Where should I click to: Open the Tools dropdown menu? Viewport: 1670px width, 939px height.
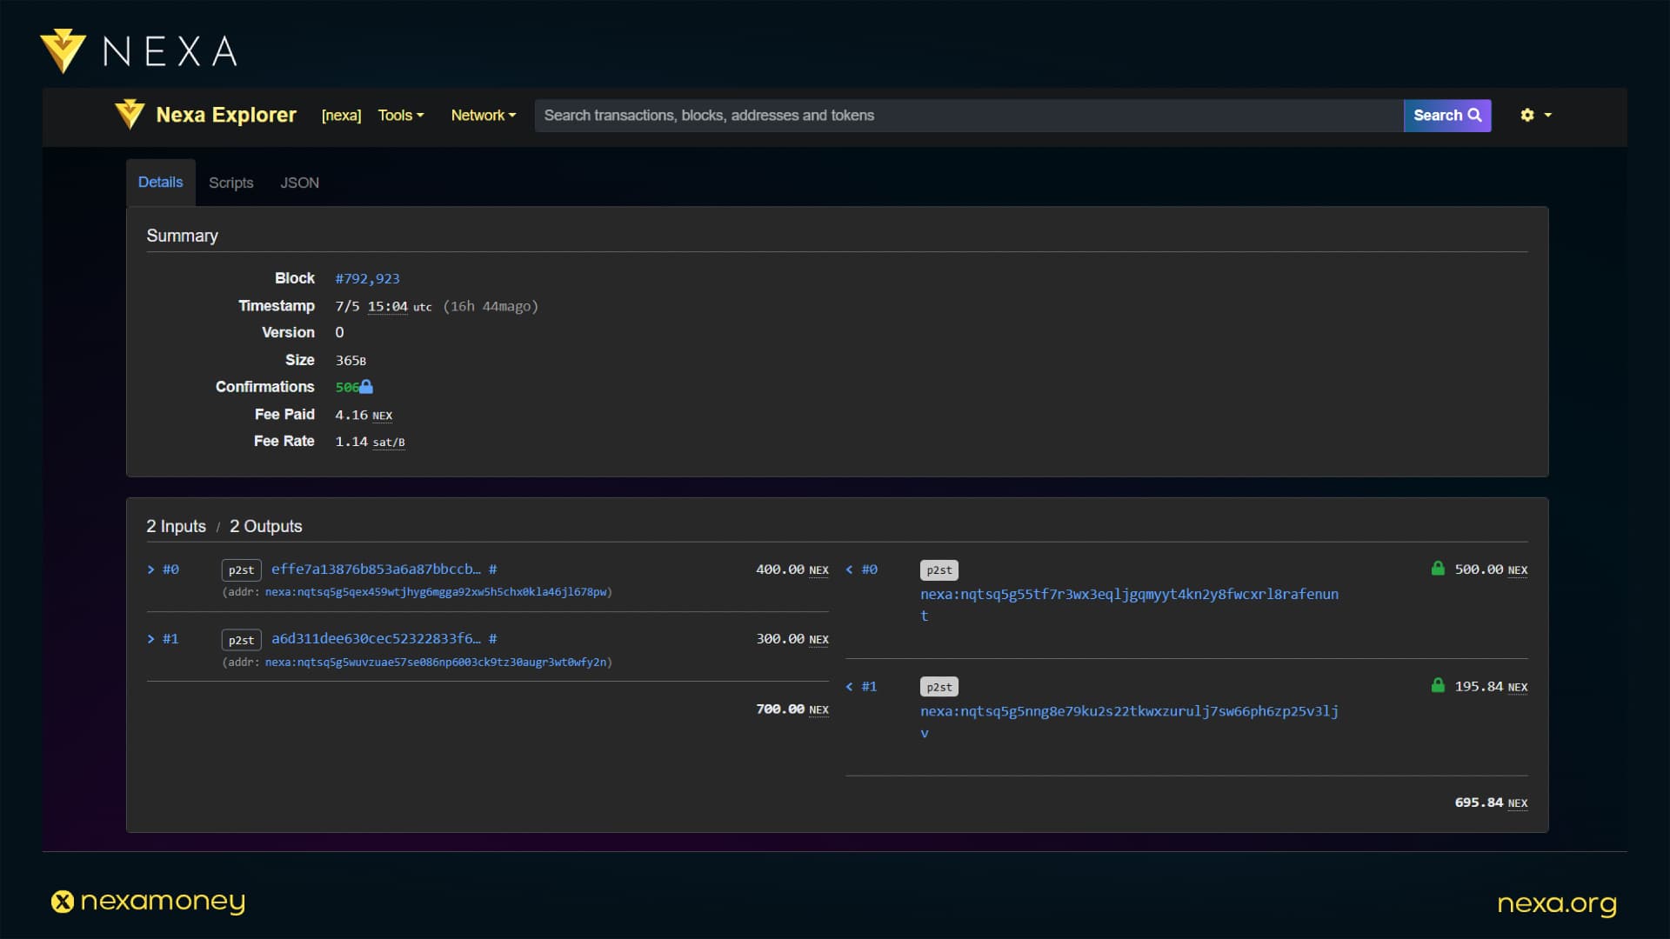click(401, 115)
